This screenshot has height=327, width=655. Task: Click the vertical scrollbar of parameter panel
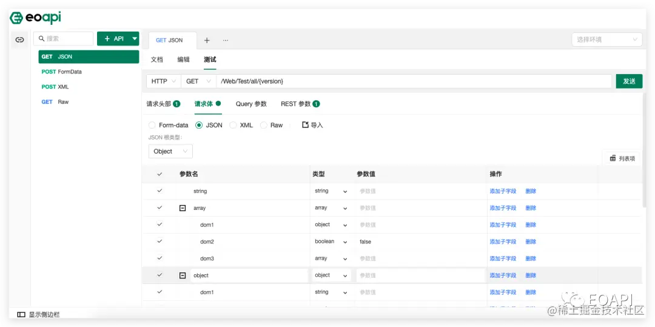[645, 150]
